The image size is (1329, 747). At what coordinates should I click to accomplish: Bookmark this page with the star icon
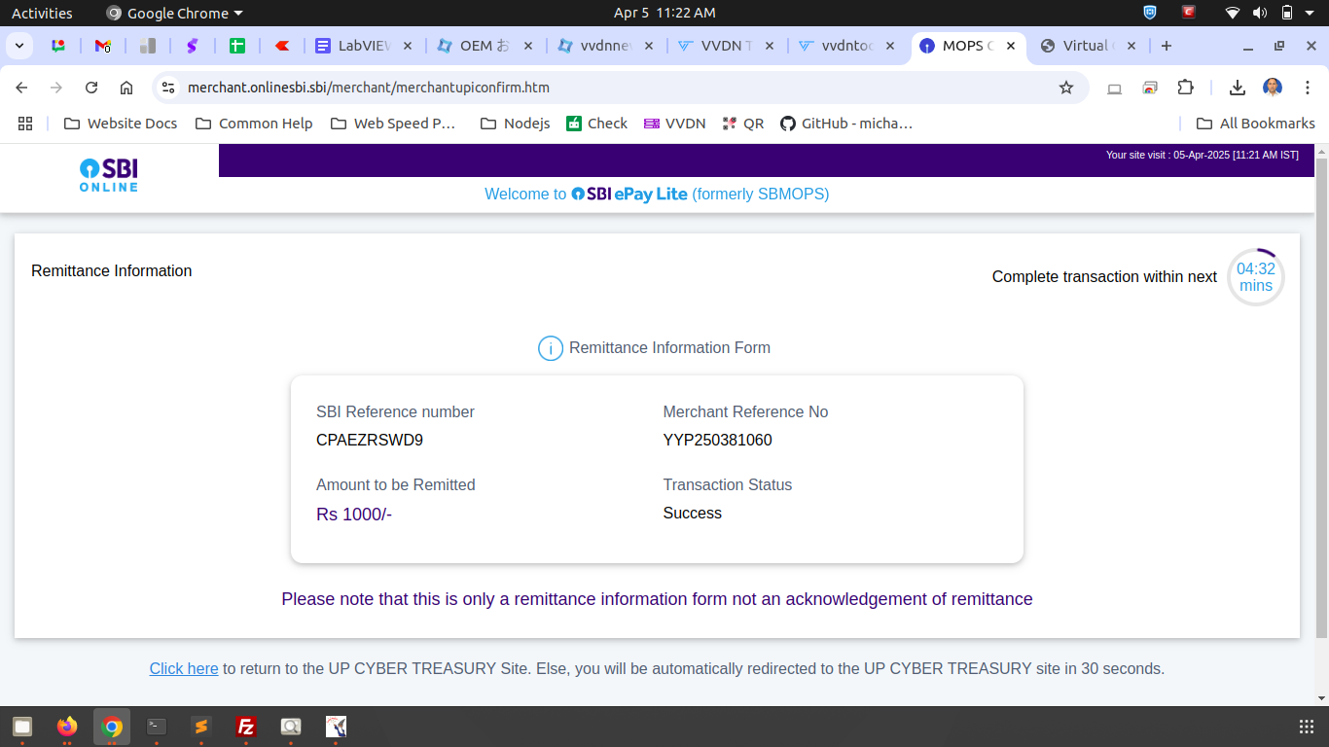(x=1066, y=88)
